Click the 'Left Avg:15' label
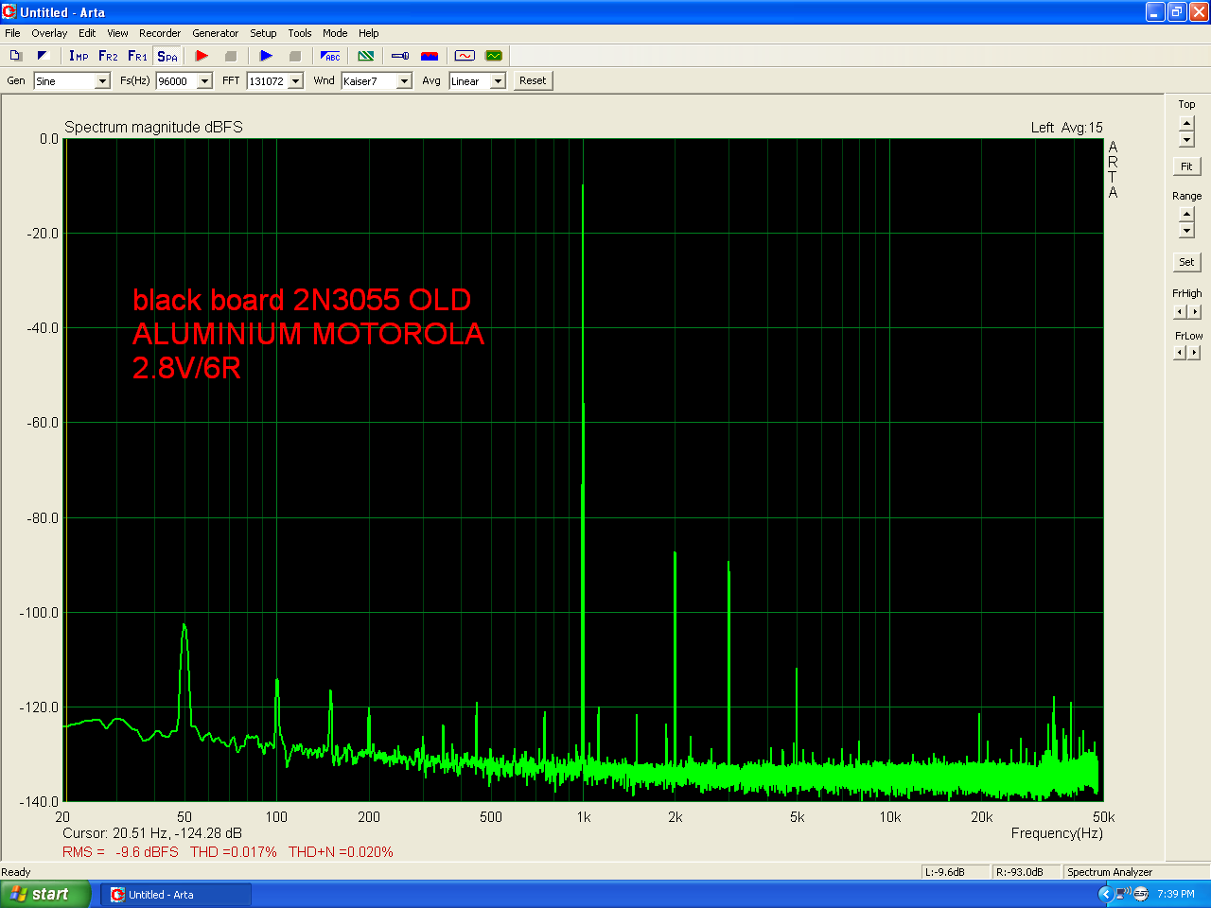Screen dimensions: 1211x908 pos(1067,128)
